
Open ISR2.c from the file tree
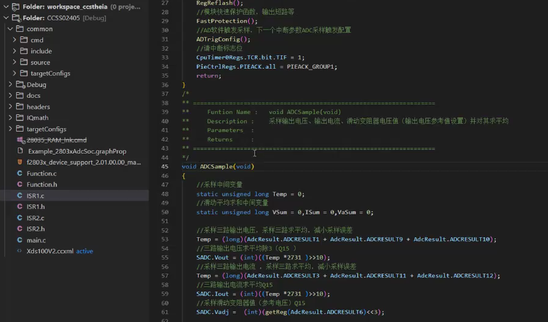[x=35, y=218]
